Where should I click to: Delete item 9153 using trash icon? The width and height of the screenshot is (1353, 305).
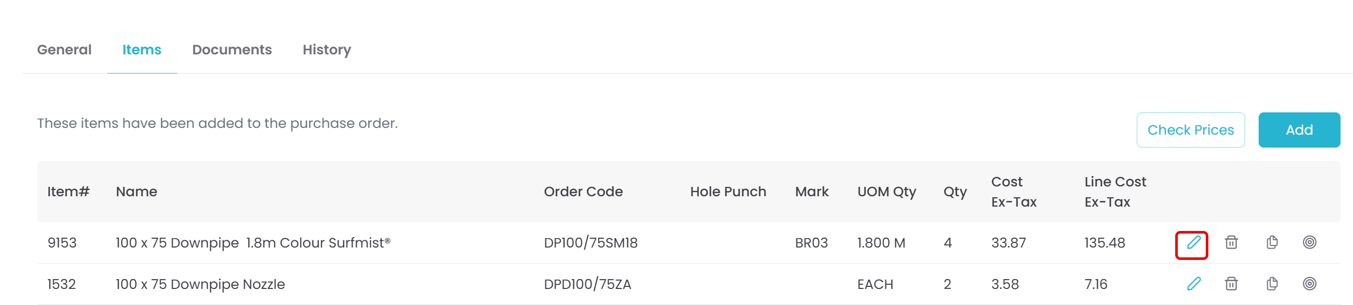pos(1231,242)
